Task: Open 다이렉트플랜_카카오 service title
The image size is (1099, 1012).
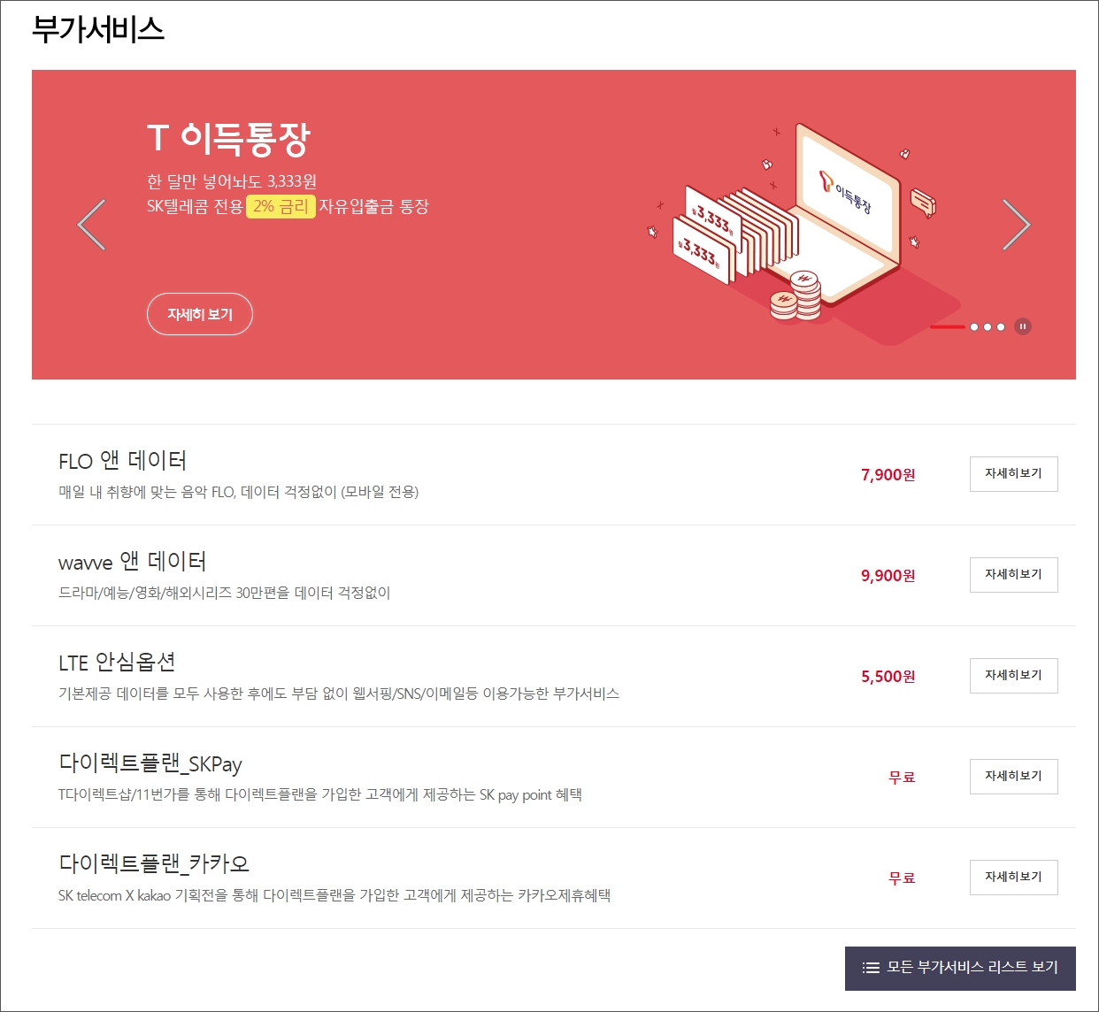Action: (x=154, y=863)
